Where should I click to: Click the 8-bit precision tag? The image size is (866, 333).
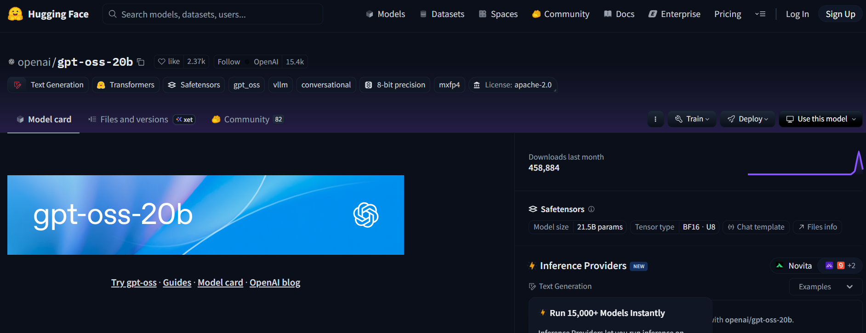tap(395, 85)
